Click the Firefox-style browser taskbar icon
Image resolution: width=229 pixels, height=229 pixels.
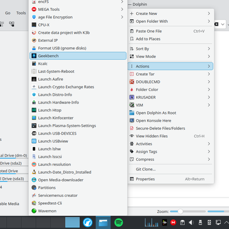[x=88, y=223]
